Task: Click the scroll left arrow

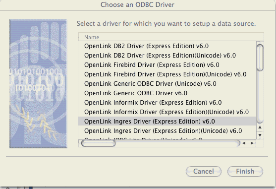Action: (244, 143)
